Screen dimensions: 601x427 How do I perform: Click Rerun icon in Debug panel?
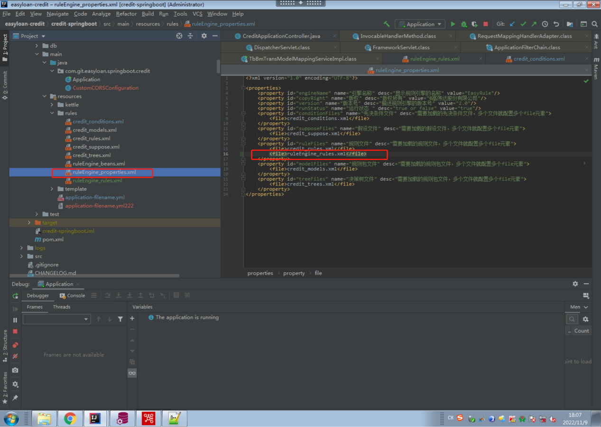[x=15, y=296]
